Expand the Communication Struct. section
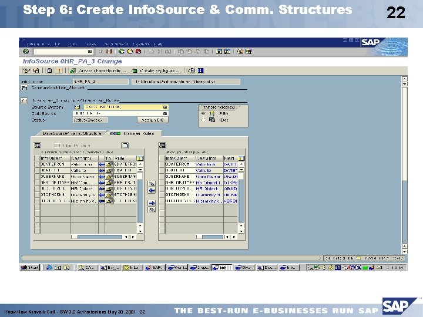This screenshot has width=423, height=317. click(24, 88)
